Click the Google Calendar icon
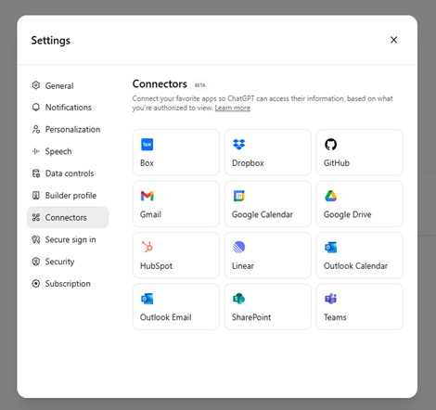This screenshot has height=410, width=436. coord(238,196)
